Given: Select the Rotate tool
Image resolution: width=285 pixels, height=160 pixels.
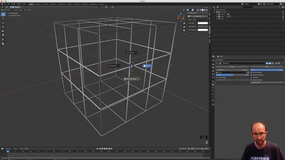Looking at the screenshot, I should pyautogui.click(x=3, y=27).
